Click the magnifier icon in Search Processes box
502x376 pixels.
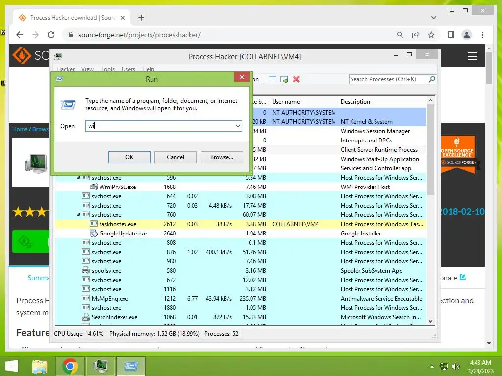432,79
